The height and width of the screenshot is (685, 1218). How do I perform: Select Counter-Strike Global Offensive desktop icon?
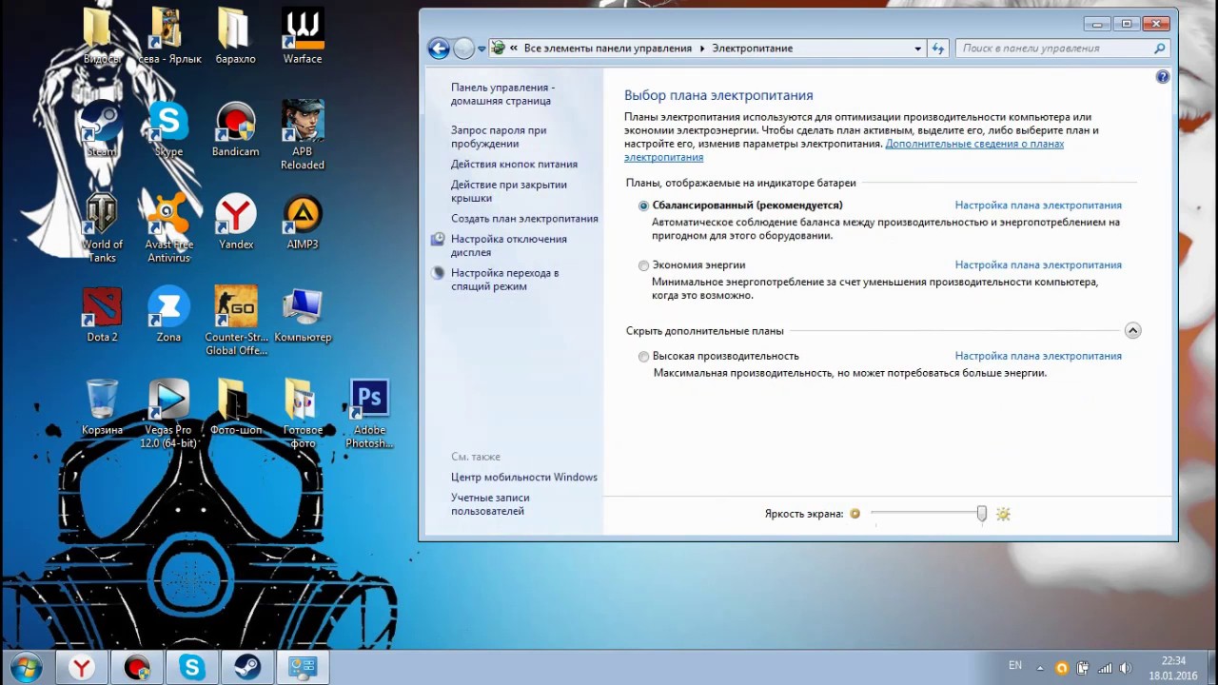(x=235, y=320)
